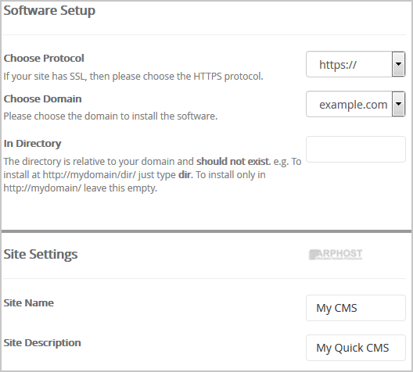Click the bold 'dir' example word
The image size is (413, 372).
(x=185, y=175)
